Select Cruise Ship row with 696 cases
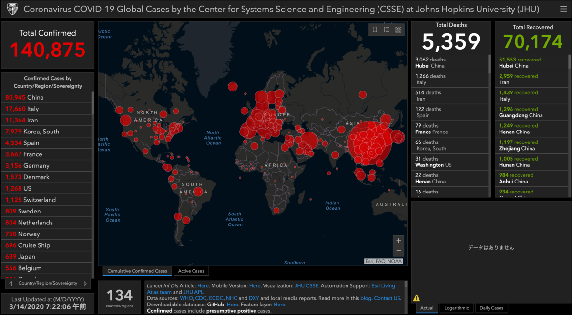Viewport: 572px width, 315px height. 46,245
